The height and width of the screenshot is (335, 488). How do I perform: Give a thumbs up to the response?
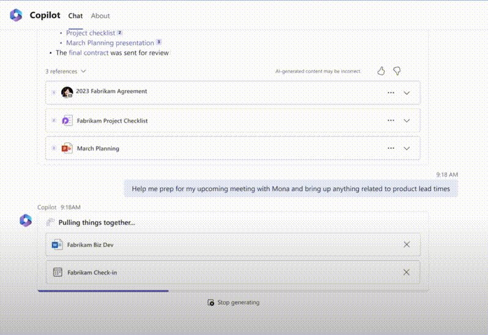coord(381,71)
